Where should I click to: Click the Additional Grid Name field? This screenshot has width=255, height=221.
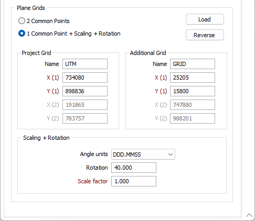coord(193,64)
